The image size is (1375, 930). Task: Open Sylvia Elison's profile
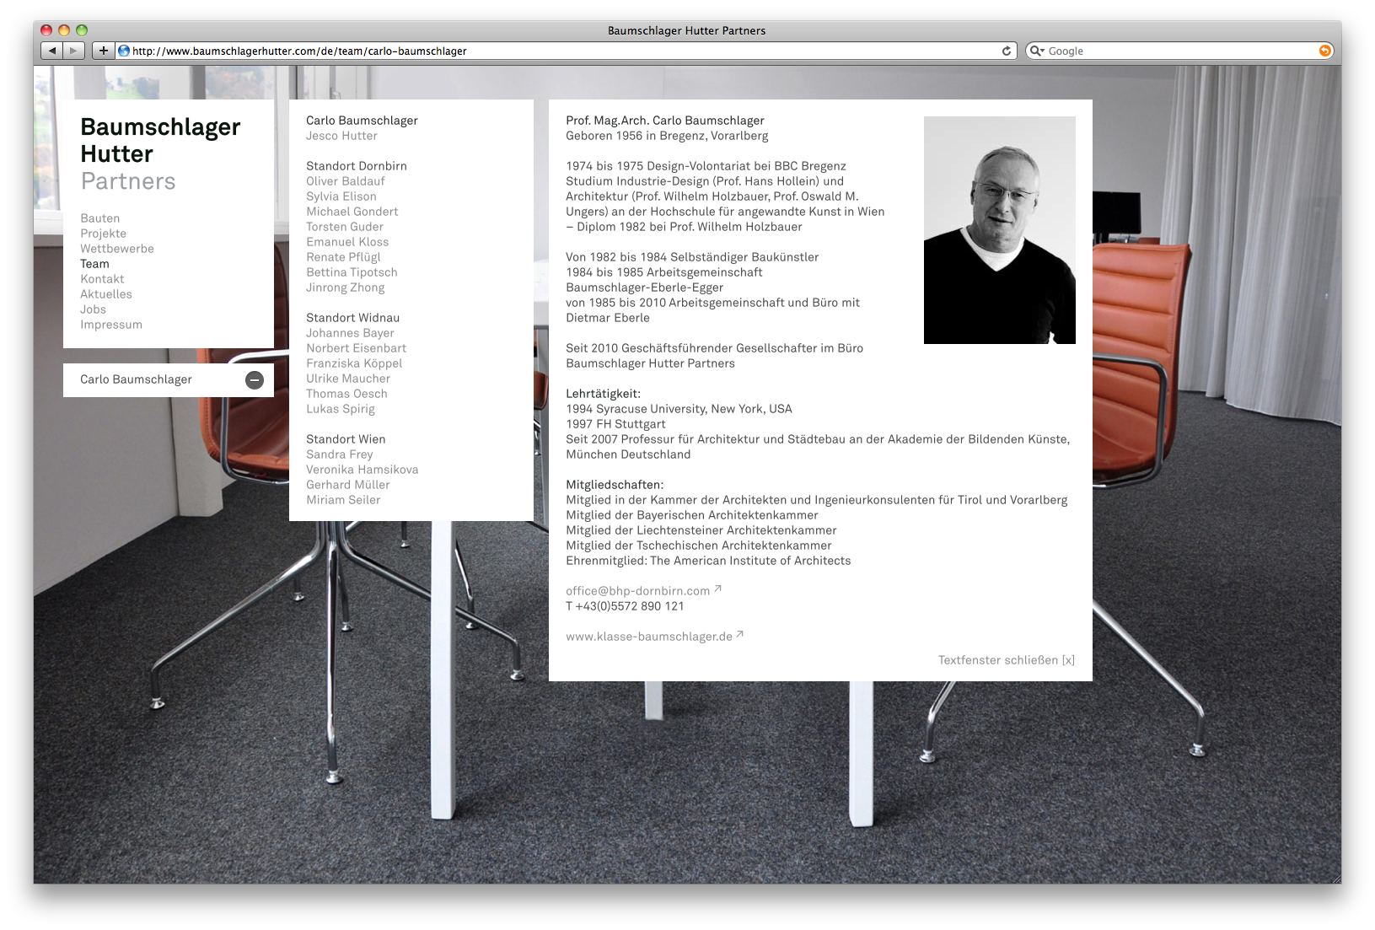point(341,196)
